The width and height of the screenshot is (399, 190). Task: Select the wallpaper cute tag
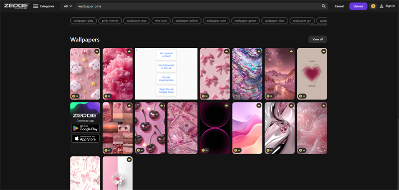point(216,21)
